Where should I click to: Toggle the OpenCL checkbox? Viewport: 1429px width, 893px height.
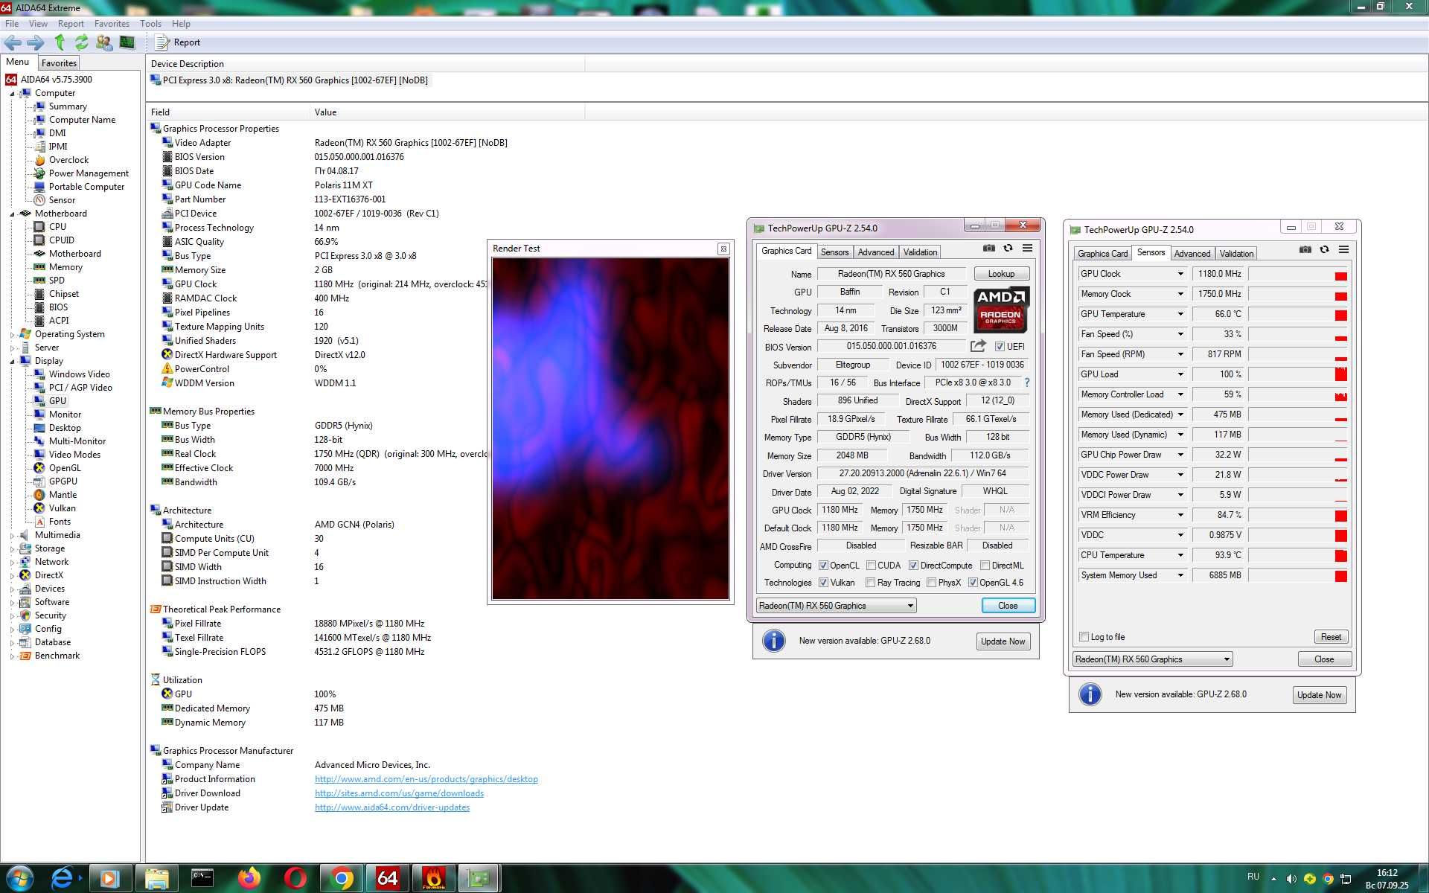coord(823,566)
